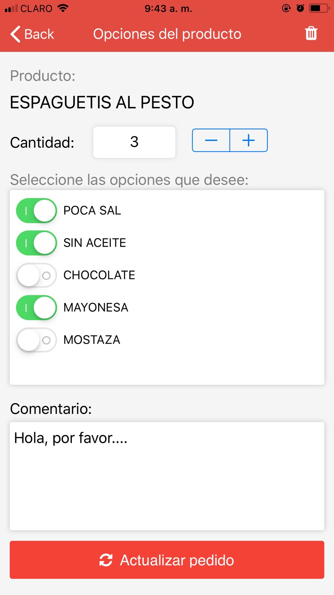This screenshot has height=595, width=334.
Task: Click inside the Comentario text box
Action: click(167, 476)
